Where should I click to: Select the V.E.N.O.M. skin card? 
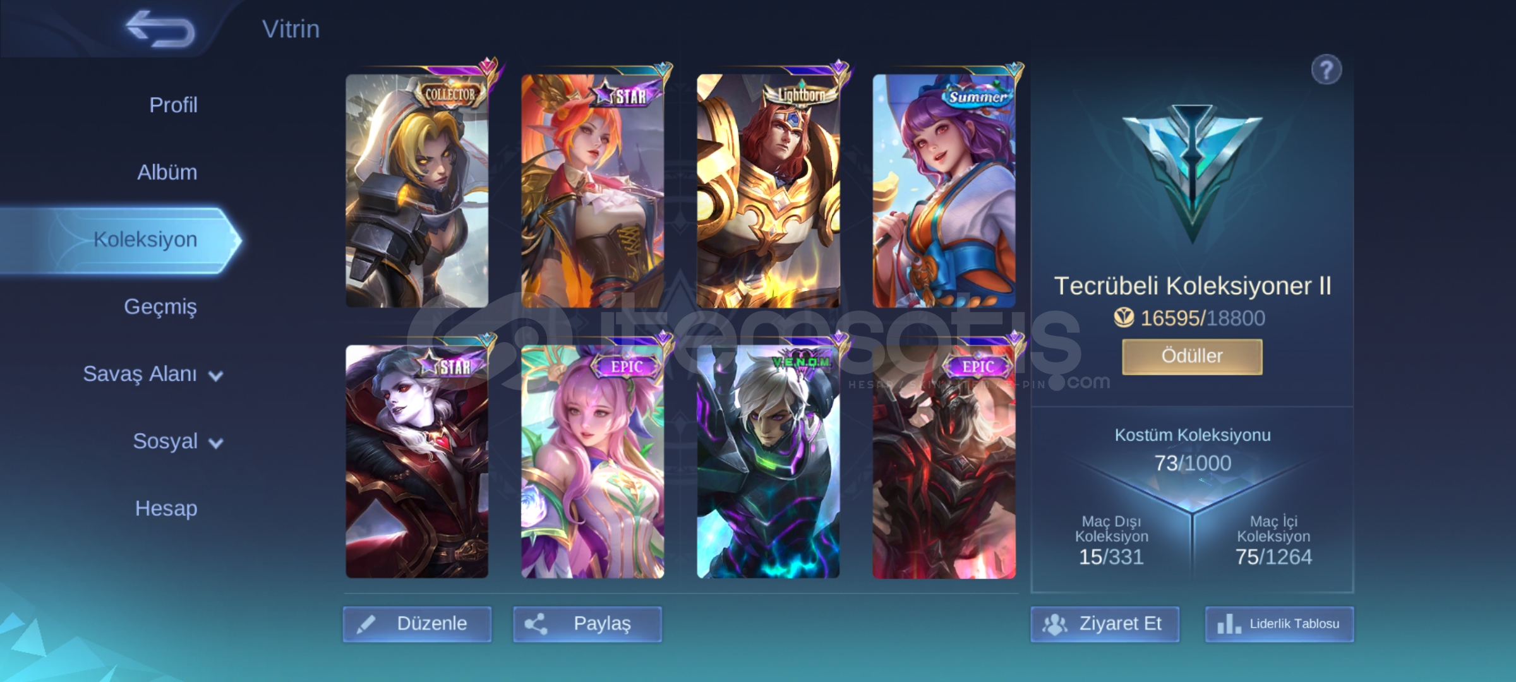(768, 462)
